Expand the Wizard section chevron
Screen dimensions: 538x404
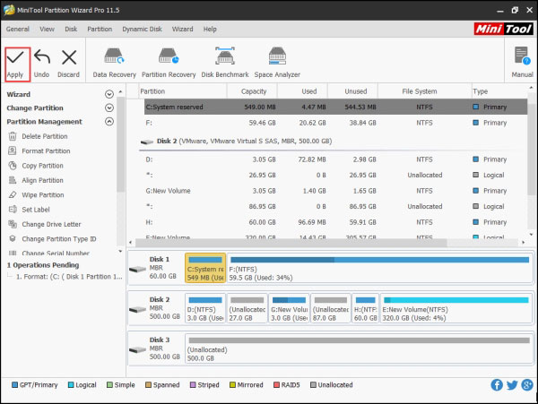[109, 94]
